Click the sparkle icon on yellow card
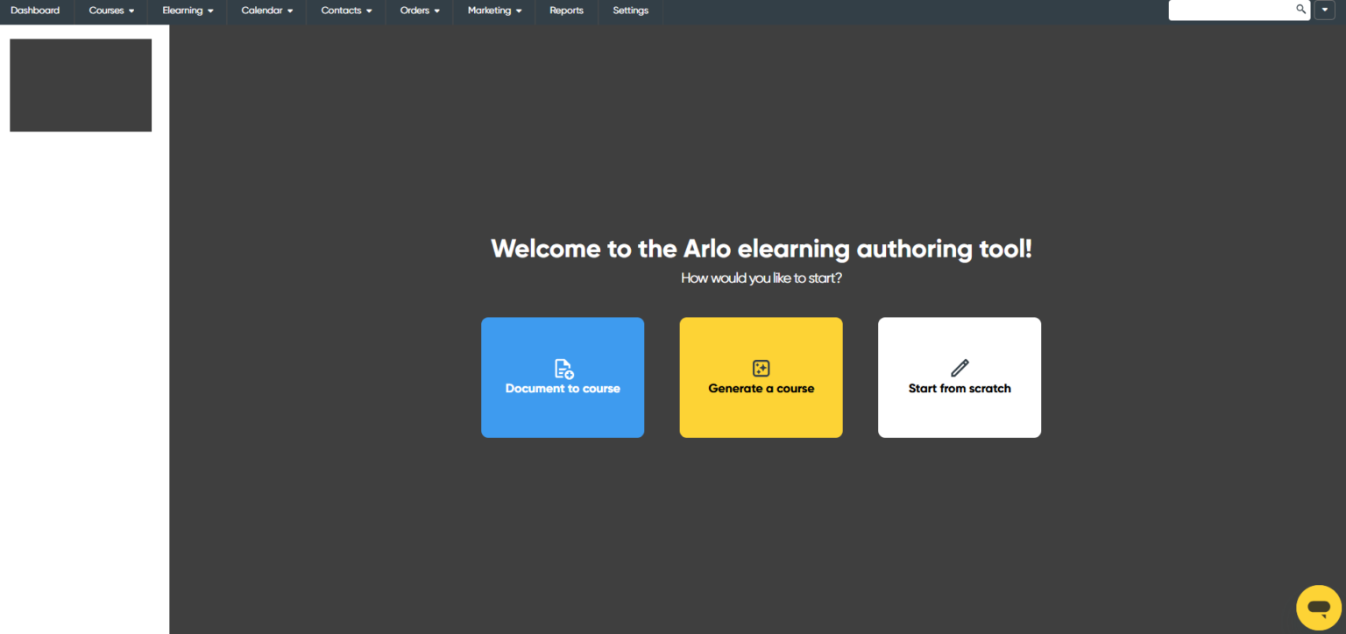Viewport: 1346px width, 634px height. pos(761,369)
